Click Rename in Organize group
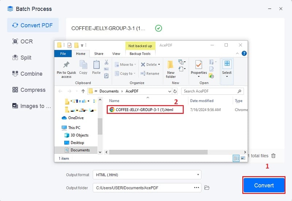Viewport: 292px width, 201px height. [150, 73]
